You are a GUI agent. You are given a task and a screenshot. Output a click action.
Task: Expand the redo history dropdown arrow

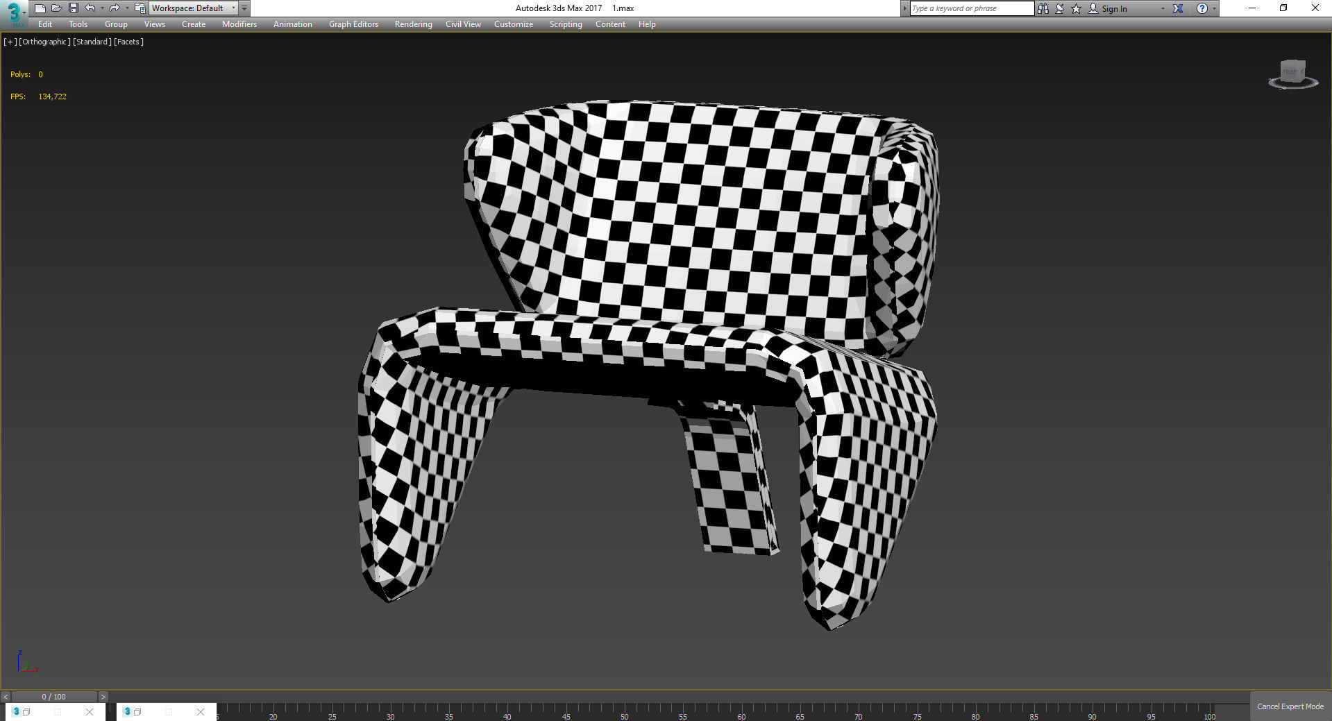click(x=126, y=8)
